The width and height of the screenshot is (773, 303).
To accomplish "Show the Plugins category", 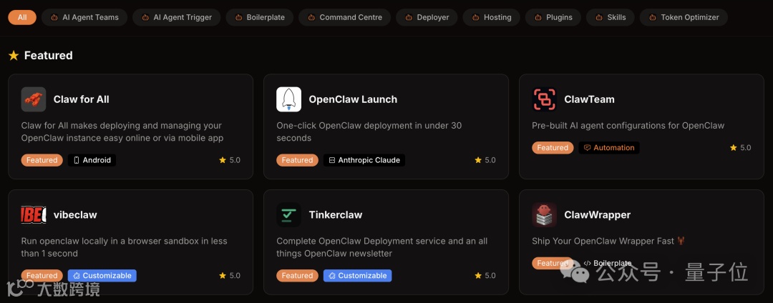I will click(x=553, y=17).
